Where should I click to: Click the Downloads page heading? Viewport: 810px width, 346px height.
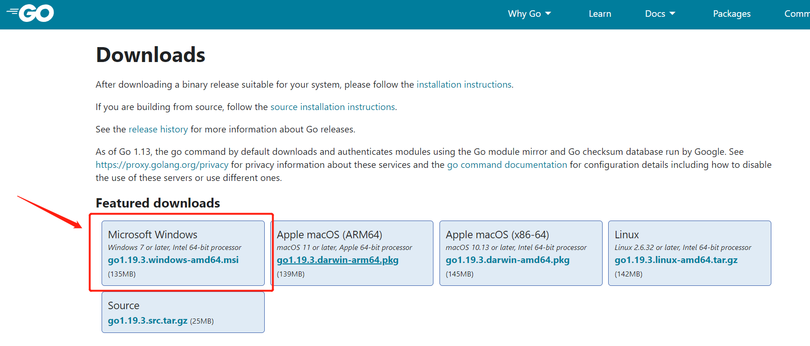[x=151, y=55]
